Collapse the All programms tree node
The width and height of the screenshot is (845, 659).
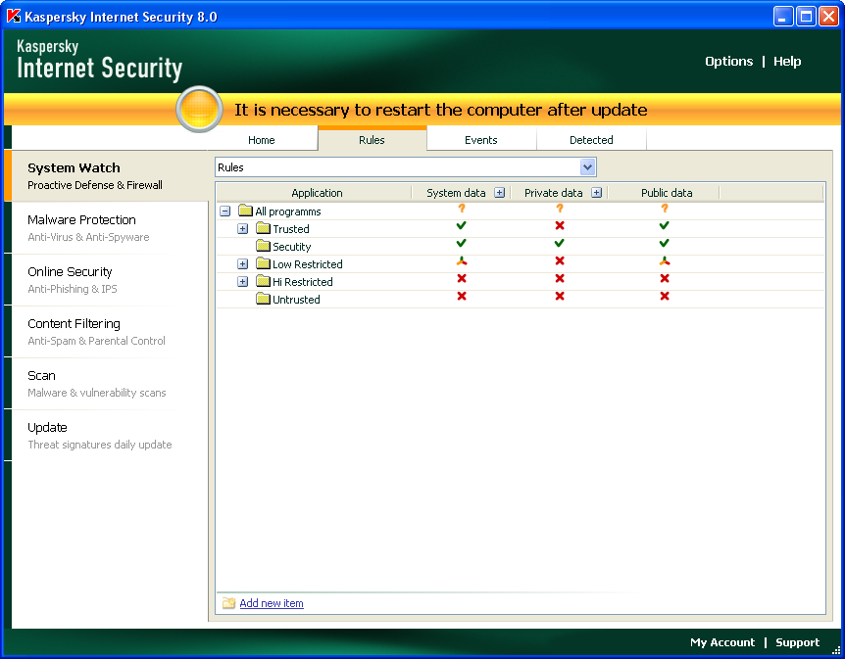[225, 212]
